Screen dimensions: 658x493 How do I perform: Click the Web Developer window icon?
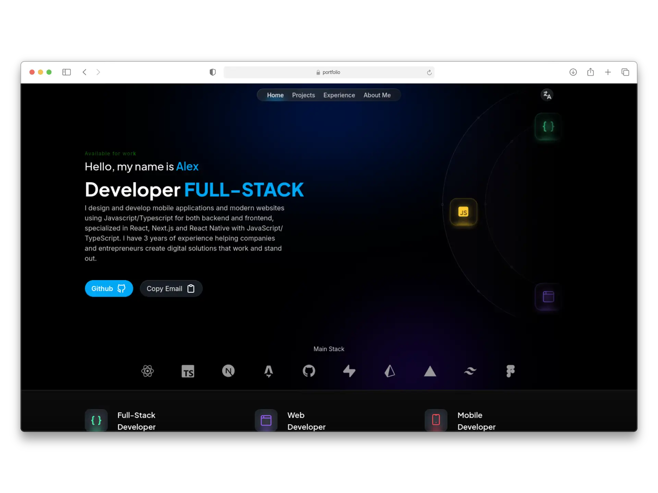[266, 420]
